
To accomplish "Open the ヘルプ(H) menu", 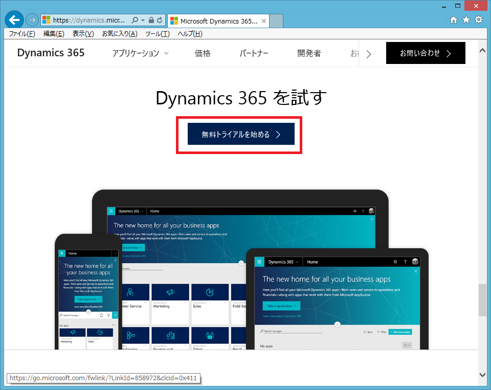I will pyautogui.click(x=190, y=34).
